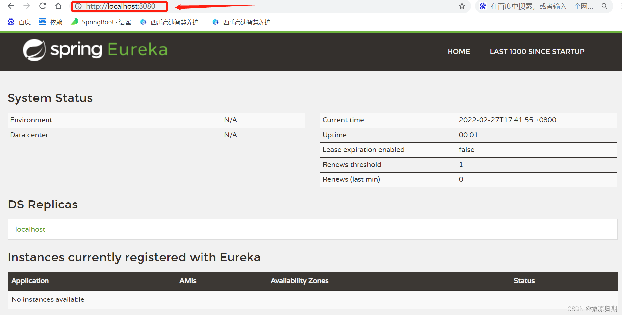Go back using the browser back arrow
The height and width of the screenshot is (315, 622).
click(11, 6)
